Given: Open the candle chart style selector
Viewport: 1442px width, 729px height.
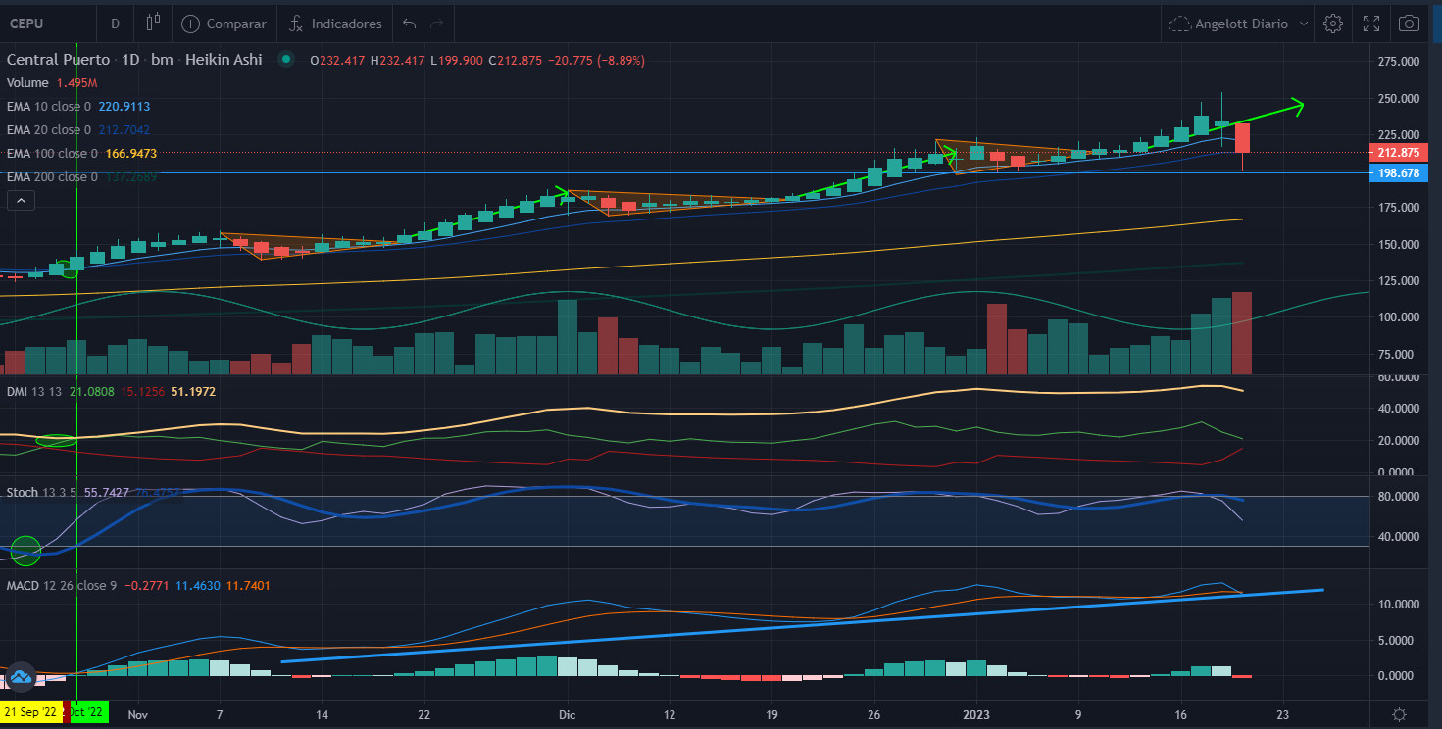Looking at the screenshot, I should click(152, 23).
